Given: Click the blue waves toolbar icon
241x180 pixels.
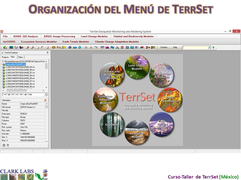Looking at the screenshot, I should (112, 47).
